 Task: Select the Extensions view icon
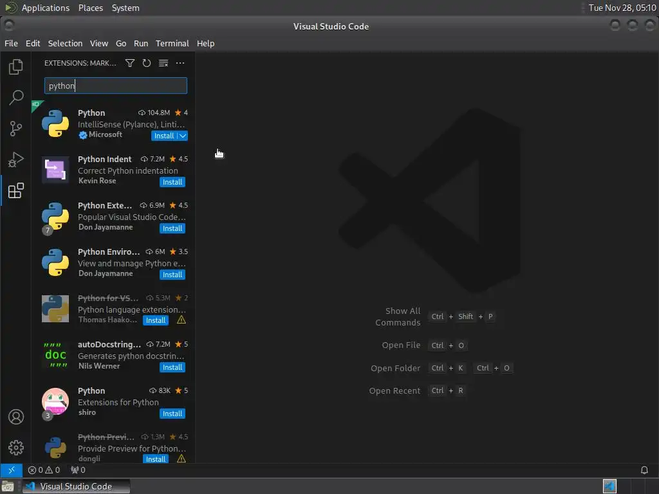tap(16, 190)
